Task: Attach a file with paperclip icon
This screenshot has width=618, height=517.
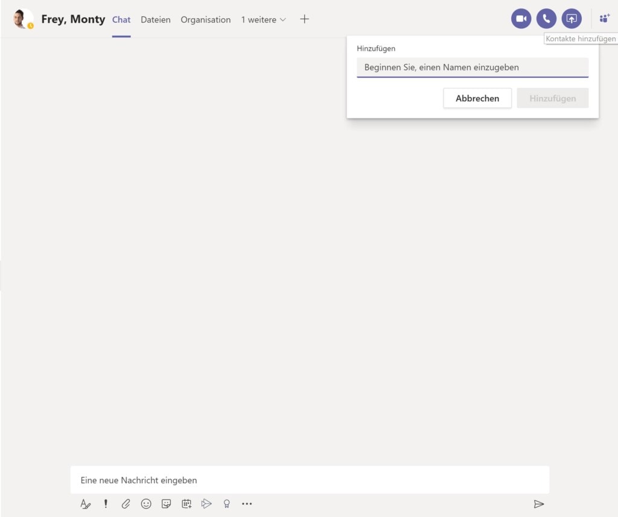Action: pyautogui.click(x=126, y=504)
